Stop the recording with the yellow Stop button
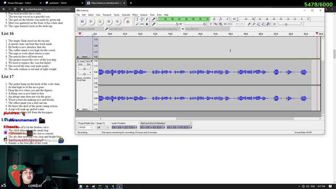Screen dimensions: 336x189 click(x=100, y=22)
